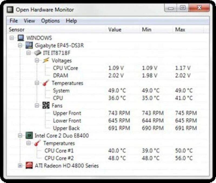
Task: Click the CPU current temperature 36.0 °C
Action: (117, 98)
